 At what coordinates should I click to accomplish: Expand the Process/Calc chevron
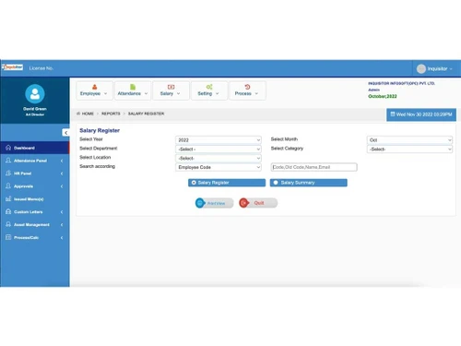coord(62,238)
